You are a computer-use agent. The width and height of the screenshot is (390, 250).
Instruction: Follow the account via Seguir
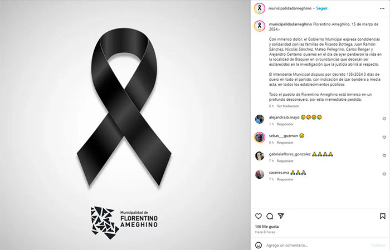322,8
